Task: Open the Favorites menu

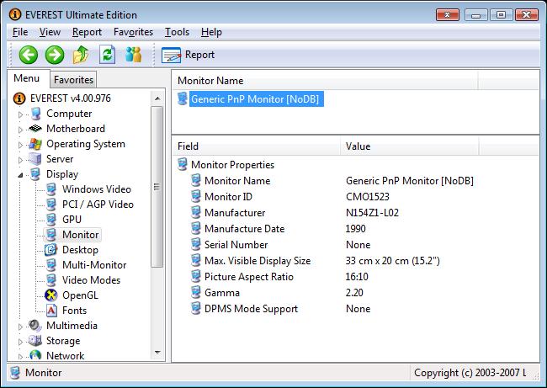Action: coord(133,32)
